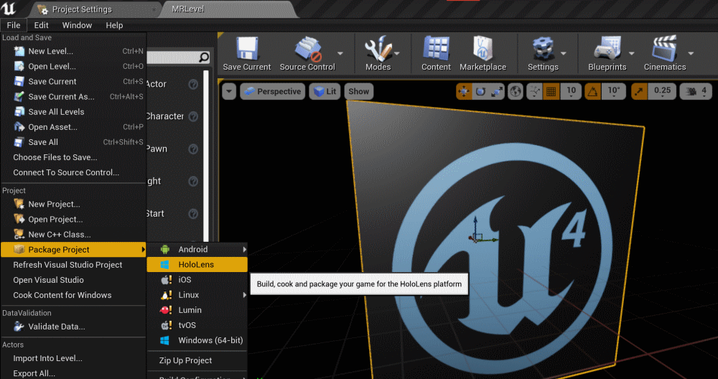
Task: Click the help icon next to Actor
Action: tap(193, 84)
